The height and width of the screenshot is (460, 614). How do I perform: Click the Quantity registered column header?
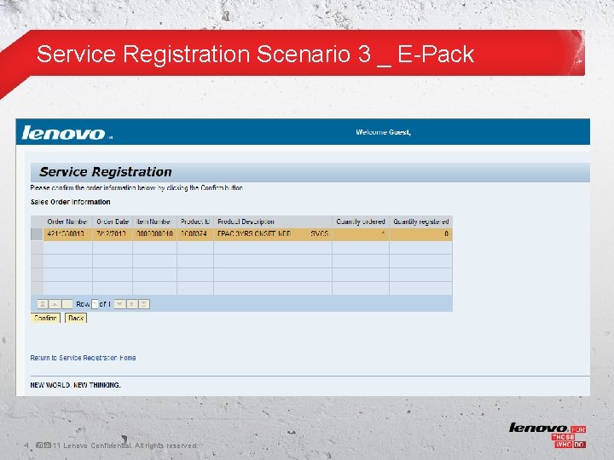click(421, 221)
